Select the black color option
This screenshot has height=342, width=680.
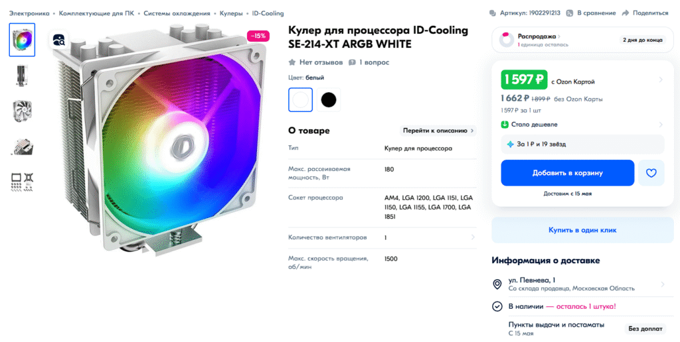pyautogui.click(x=328, y=100)
